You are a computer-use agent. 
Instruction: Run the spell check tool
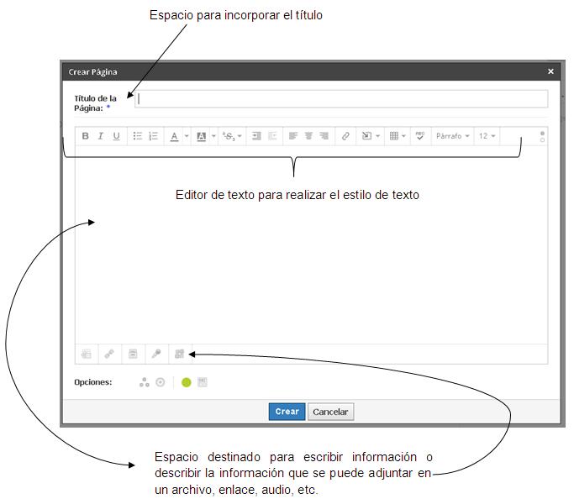click(x=420, y=136)
